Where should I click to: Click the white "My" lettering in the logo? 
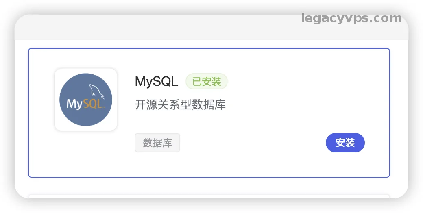pos(74,104)
